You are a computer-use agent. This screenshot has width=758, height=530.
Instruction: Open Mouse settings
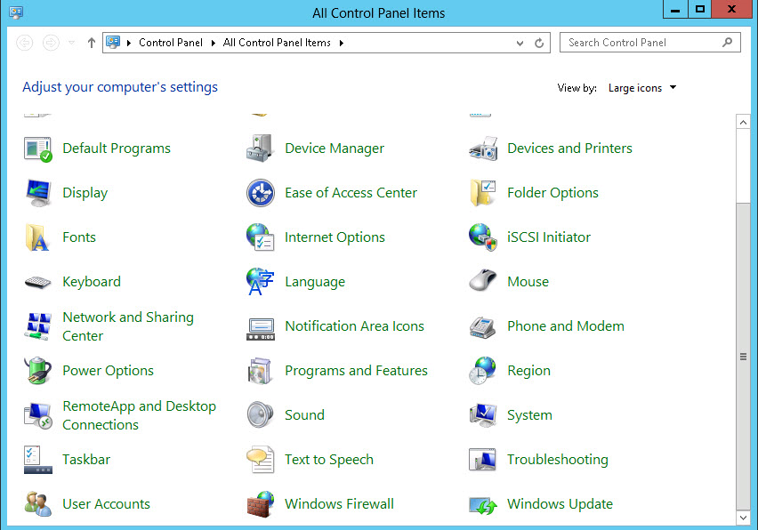click(x=528, y=282)
